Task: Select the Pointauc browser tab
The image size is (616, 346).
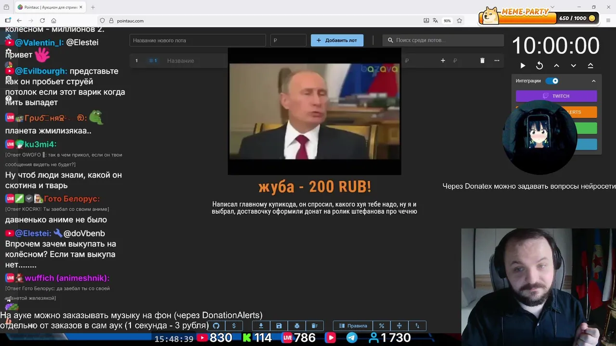Action: 49,7
